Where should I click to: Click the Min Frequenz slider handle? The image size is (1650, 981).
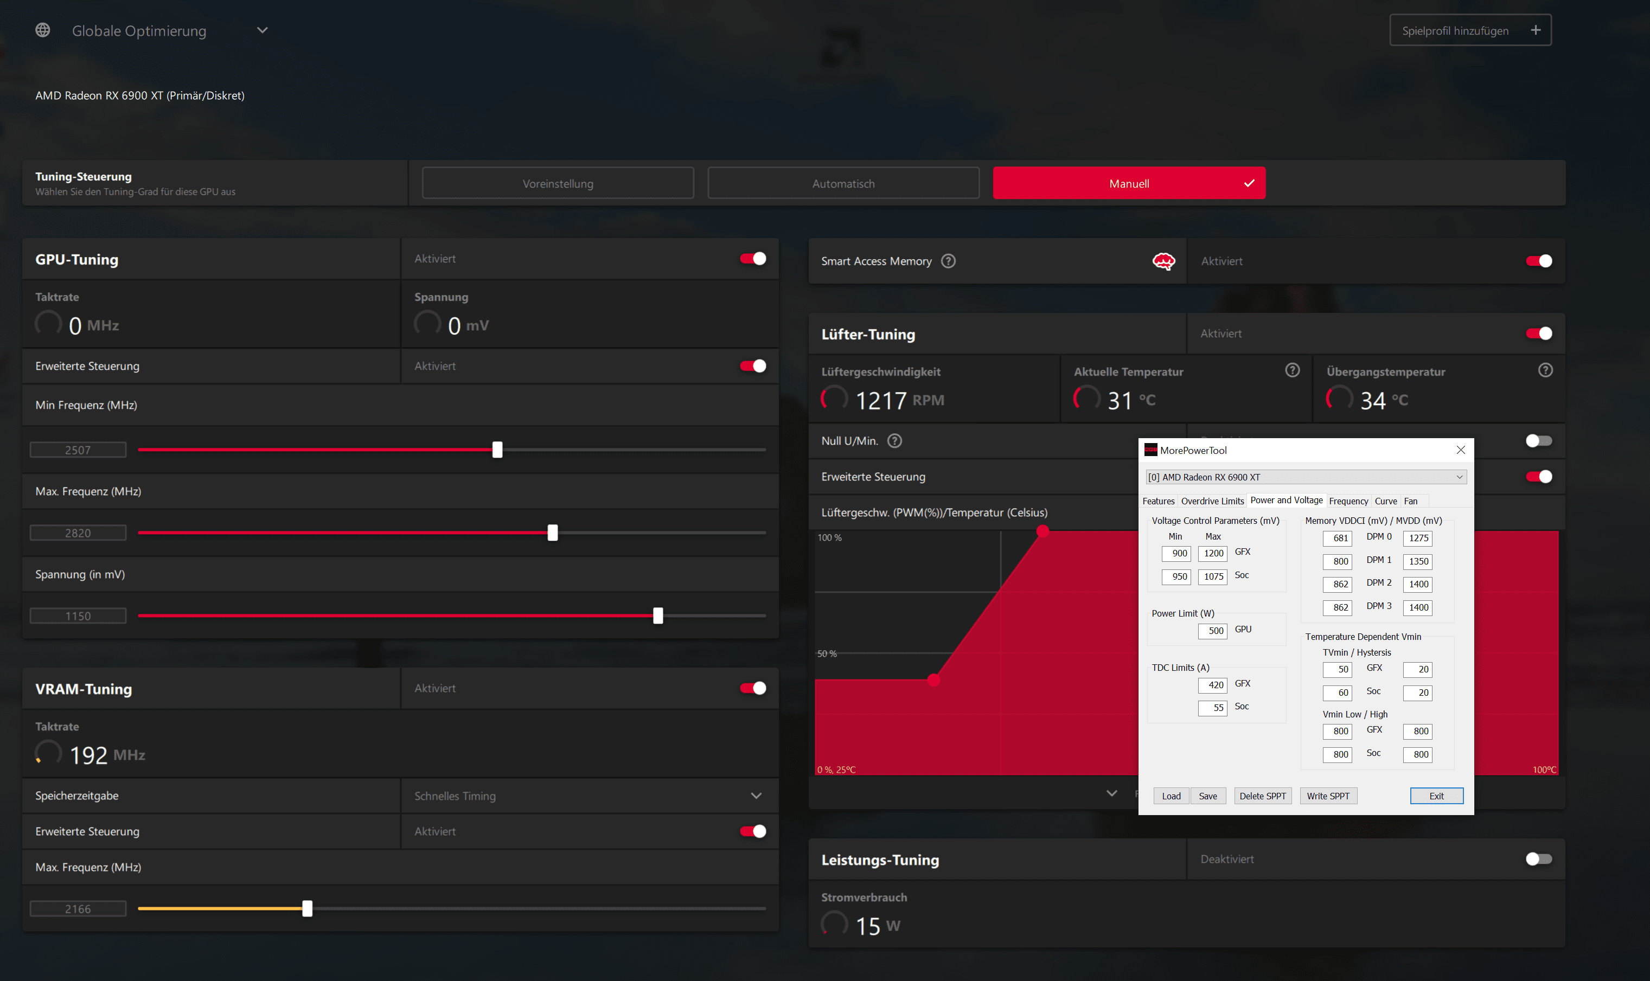coord(497,450)
